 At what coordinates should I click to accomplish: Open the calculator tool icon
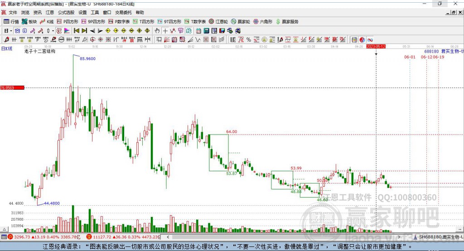coord(207,30)
